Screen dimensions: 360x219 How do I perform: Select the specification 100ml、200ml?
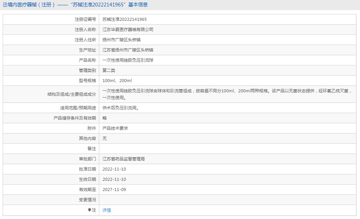click(117, 81)
